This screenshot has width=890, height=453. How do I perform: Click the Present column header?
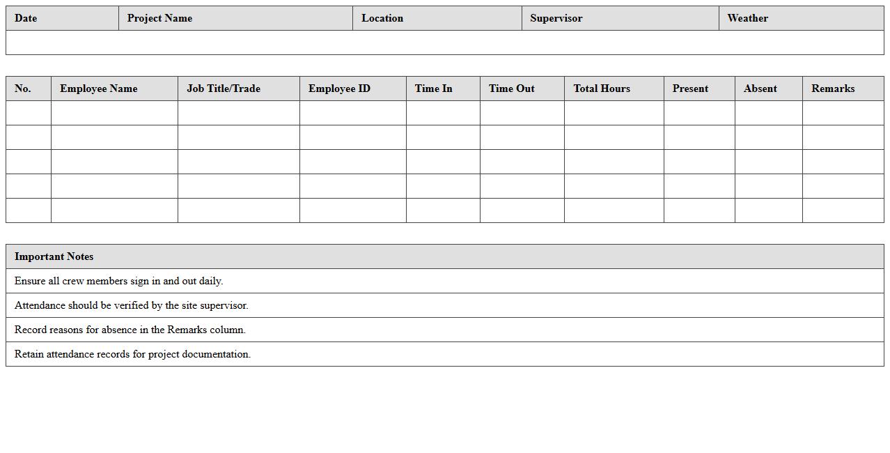[699, 89]
